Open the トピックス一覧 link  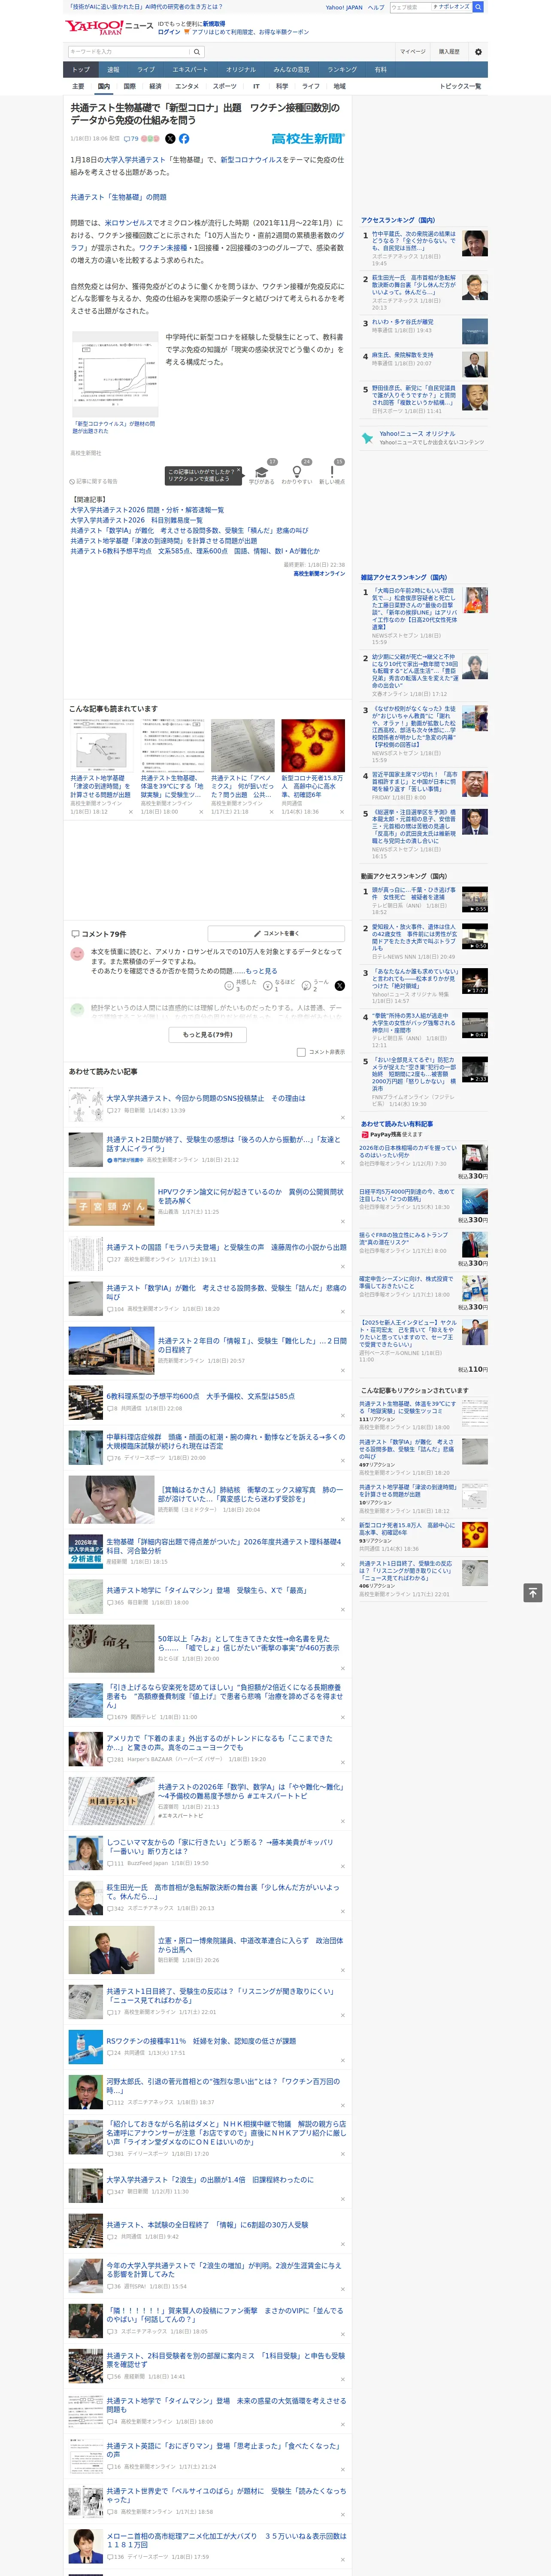(x=460, y=86)
